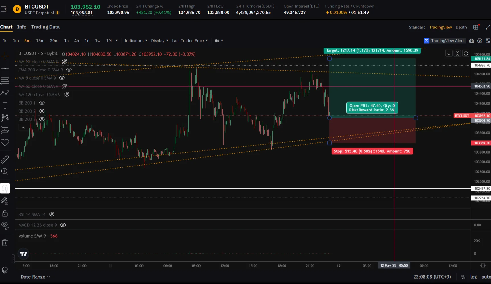
Task: Open the Indicators dropdown
Action: tap(136, 41)
